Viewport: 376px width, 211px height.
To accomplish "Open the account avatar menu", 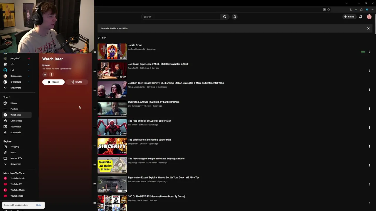I will click(x=369, y=17).
